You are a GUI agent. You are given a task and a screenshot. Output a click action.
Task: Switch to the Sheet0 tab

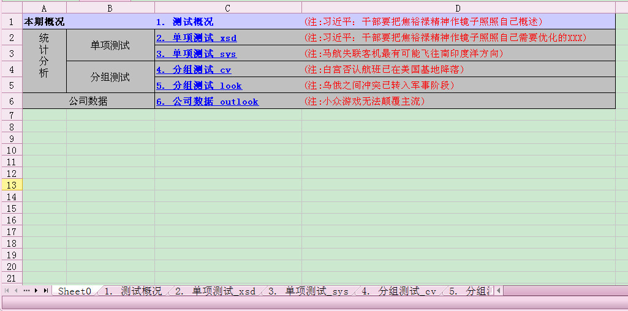[75, 291]
